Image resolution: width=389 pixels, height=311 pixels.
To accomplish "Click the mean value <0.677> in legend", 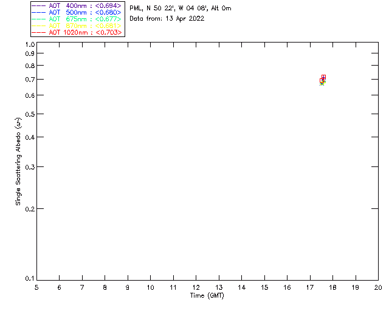I will click(108, 19).
